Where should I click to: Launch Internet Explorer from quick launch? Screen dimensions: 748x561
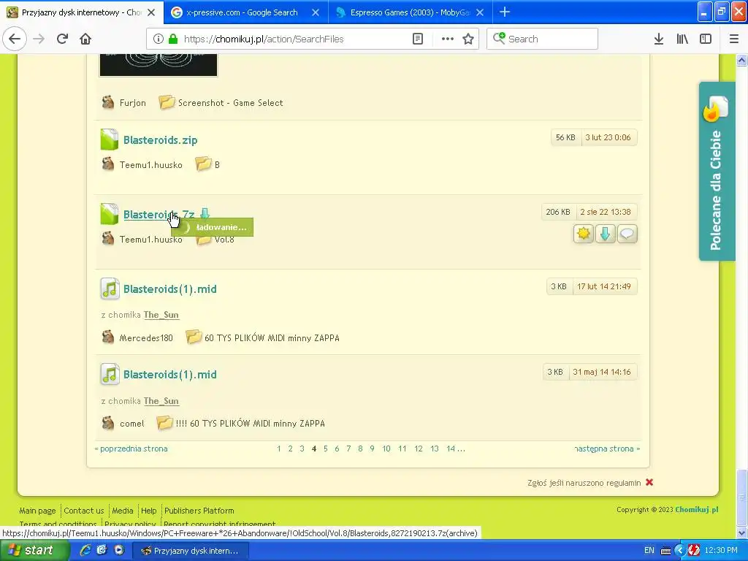tap(86, 550)
